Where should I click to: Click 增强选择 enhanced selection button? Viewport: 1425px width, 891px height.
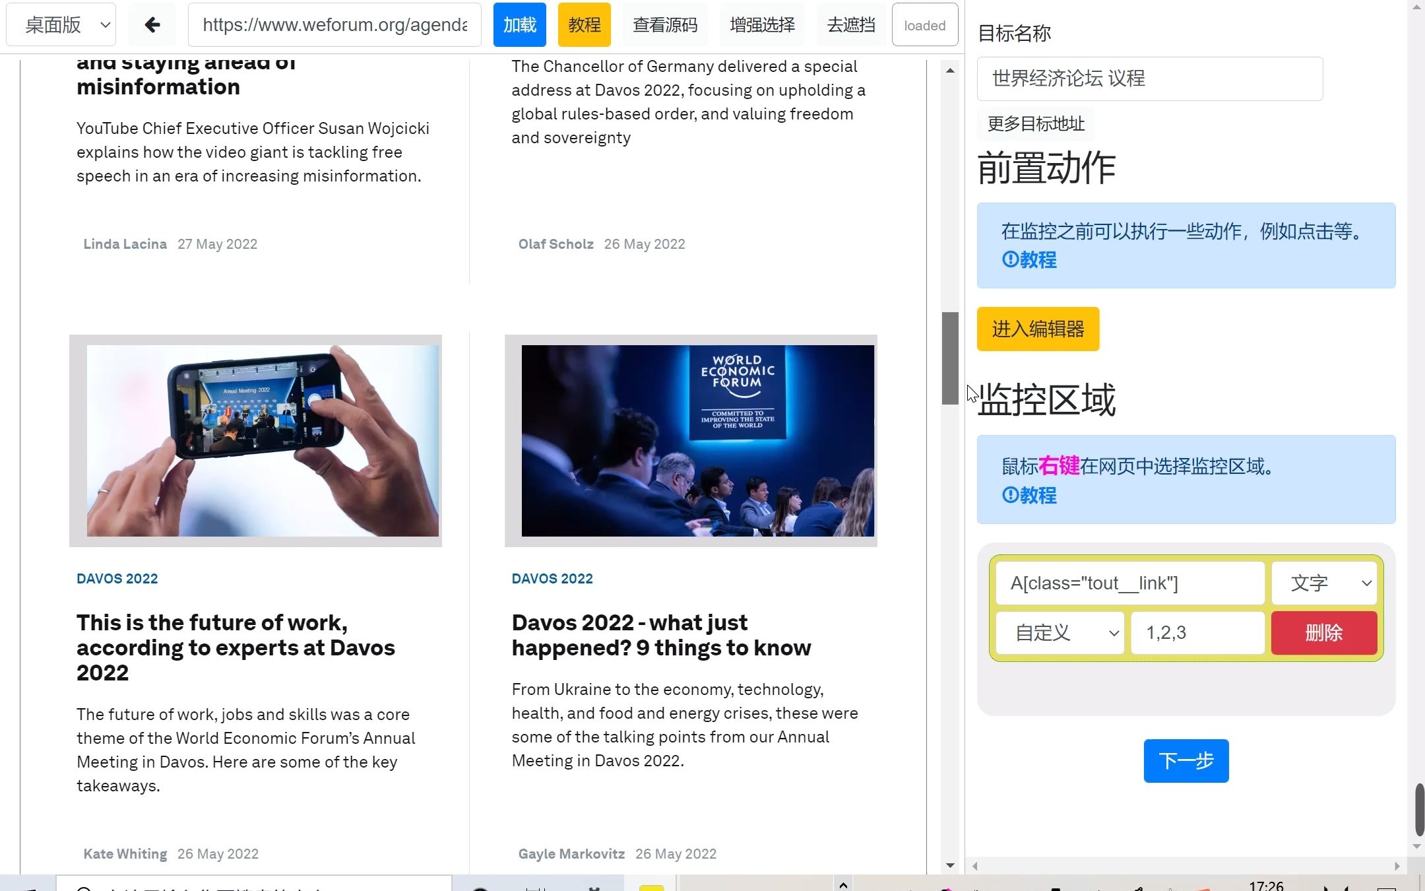(762, 25)
